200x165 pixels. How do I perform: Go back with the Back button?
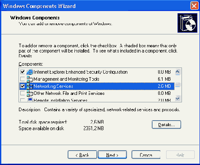click(82, 155)
